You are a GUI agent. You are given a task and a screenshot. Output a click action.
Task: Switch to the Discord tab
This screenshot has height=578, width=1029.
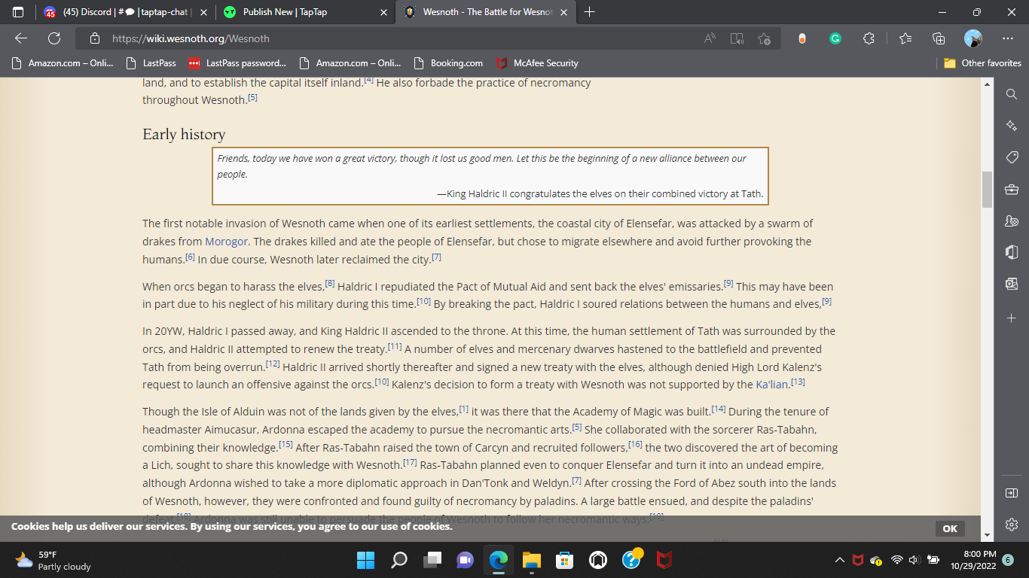click(121, 12)
